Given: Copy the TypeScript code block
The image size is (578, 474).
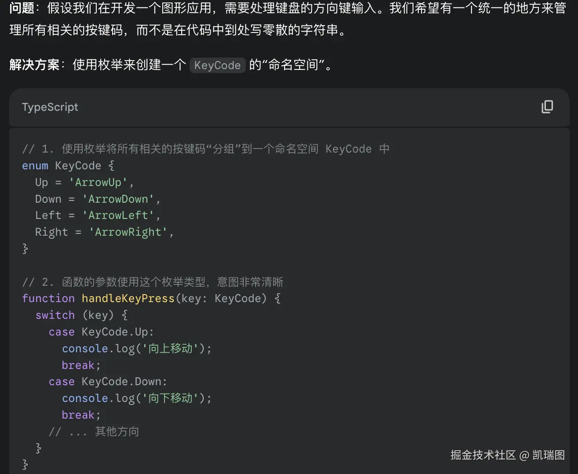Looking at the screenshot, I should [x=547, y=107].
